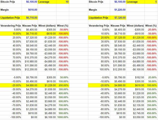The image size is (158, 120).
Task: Click the left 'Bitcoin Prijs' label
Action: (x=8, y=2)
